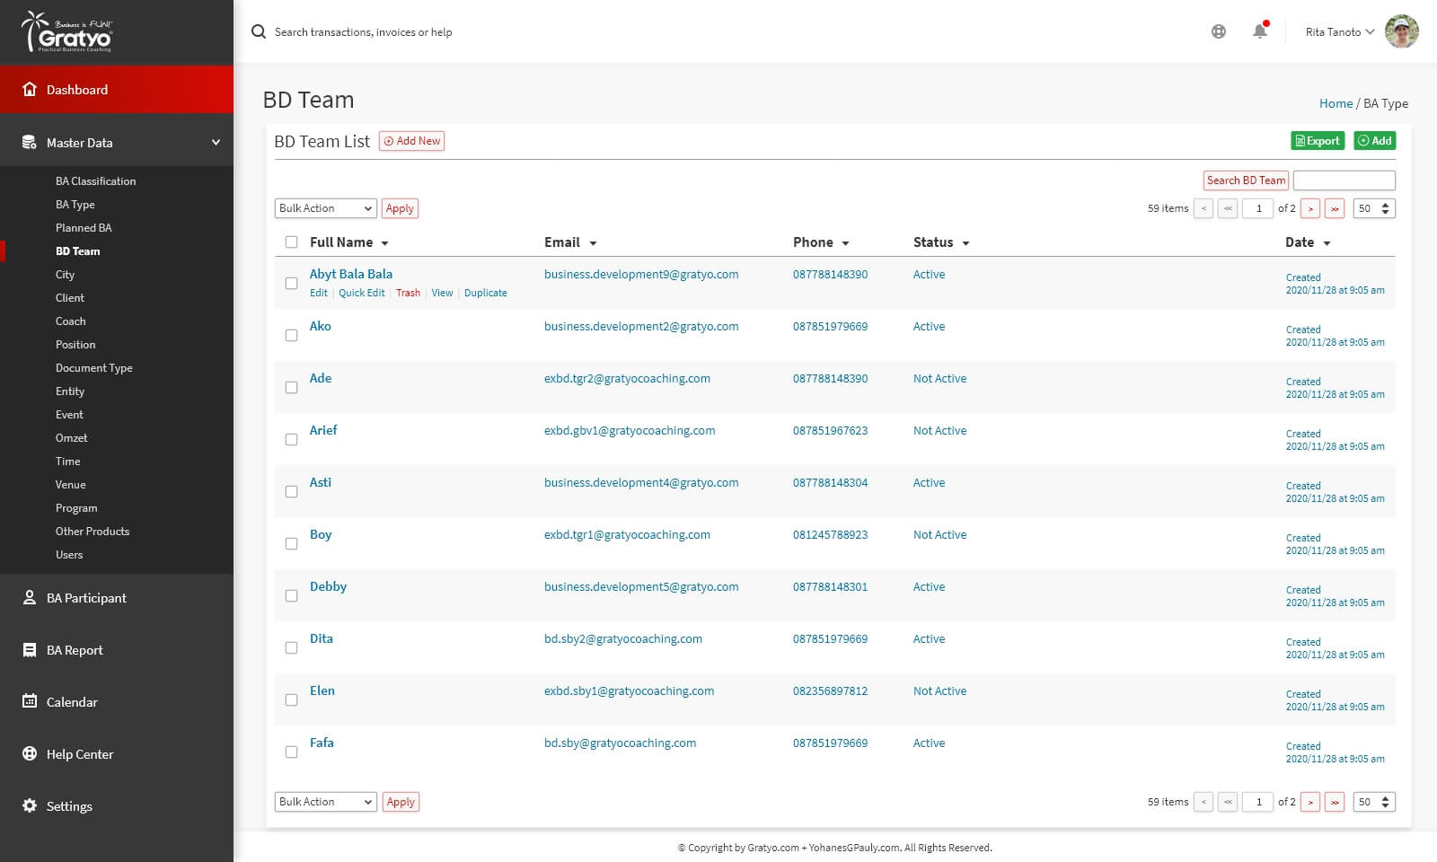The image size is (1437, 862).
Task: Click the notification bell icon
Action: coord(1259,31)
